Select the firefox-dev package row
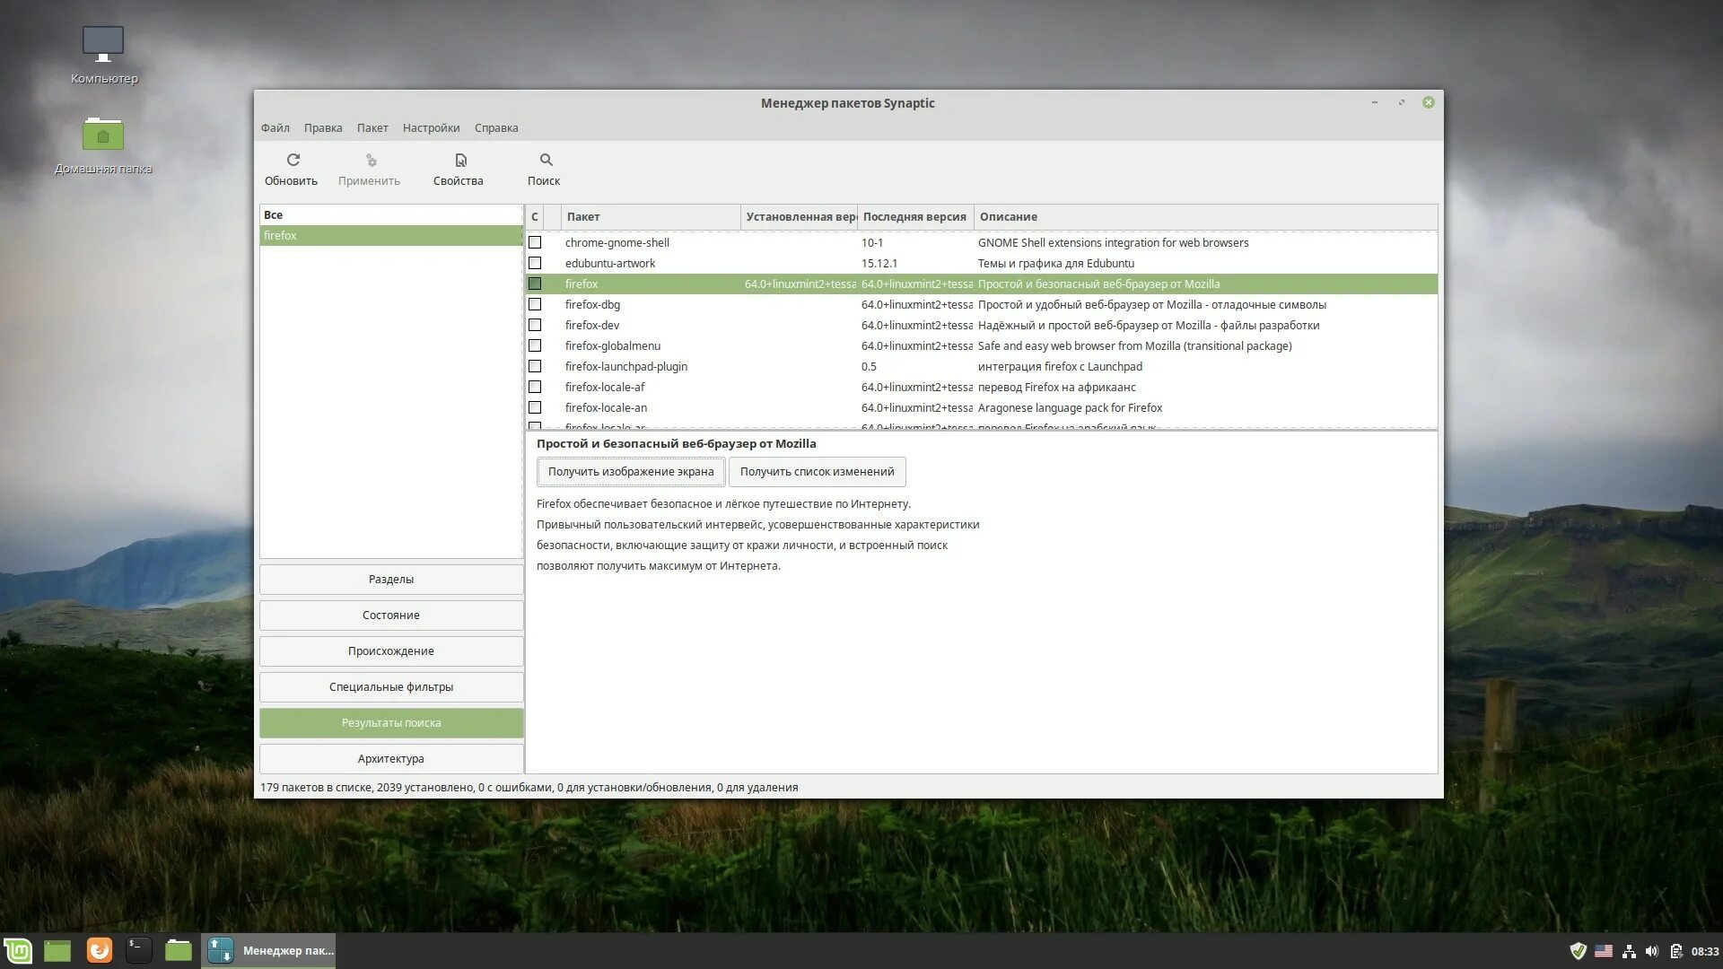 (x=982, y=325)
